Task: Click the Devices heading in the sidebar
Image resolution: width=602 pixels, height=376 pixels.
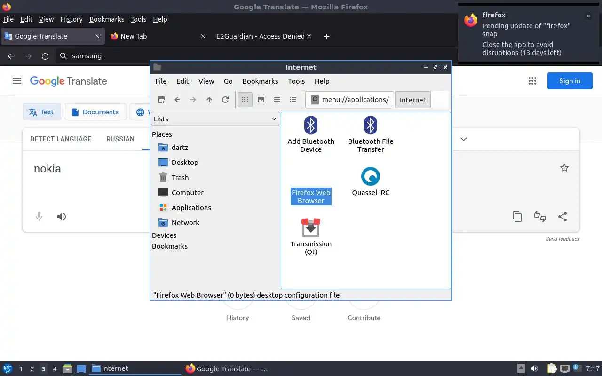Action: 164,235
